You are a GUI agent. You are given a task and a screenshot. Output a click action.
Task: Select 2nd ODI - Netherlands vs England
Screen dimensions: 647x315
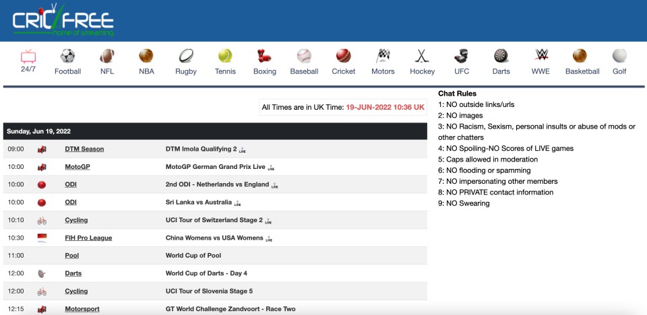tap(217, 184)
